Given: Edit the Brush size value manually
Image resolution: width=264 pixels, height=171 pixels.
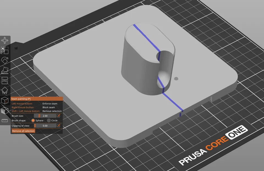Looking at the screenshot, I should 59,116.
